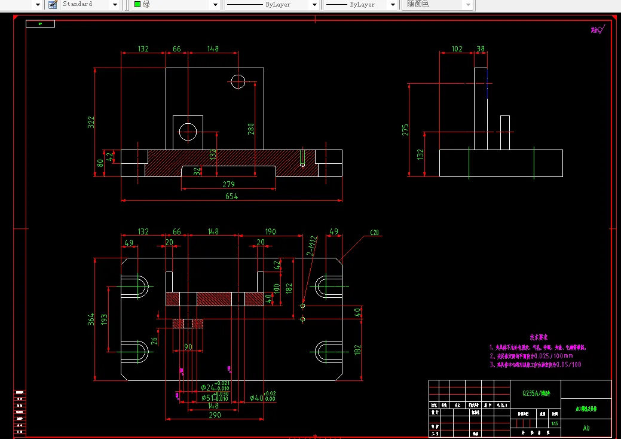The height and width of the screenshot is (439, 621).
Task: Open the Standard table style dropdown
Action: coord(115,4)
